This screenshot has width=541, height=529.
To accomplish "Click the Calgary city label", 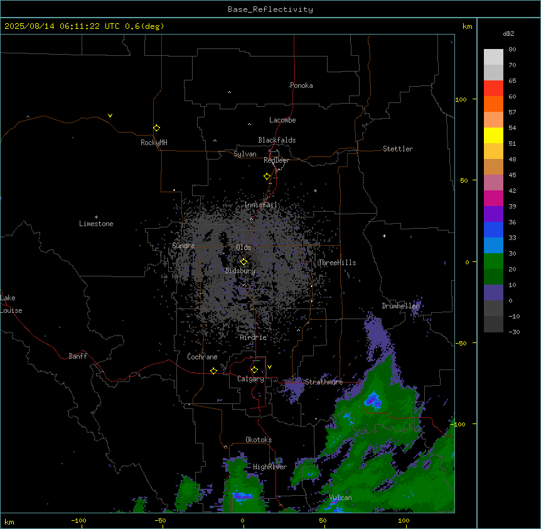I will click(x=251, y=379).
